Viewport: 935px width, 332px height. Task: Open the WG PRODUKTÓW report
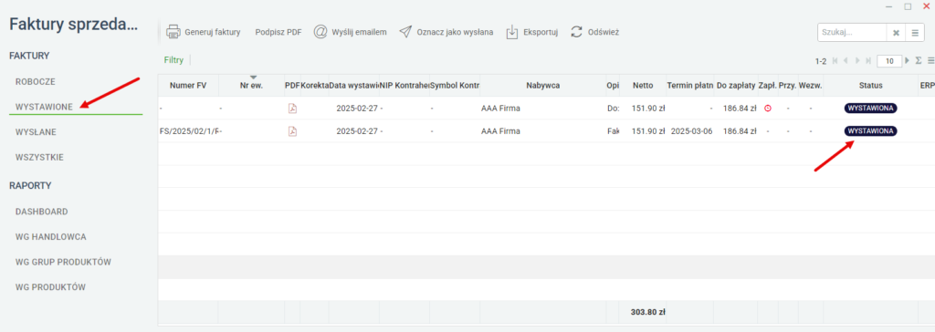[x=51, y=287]
